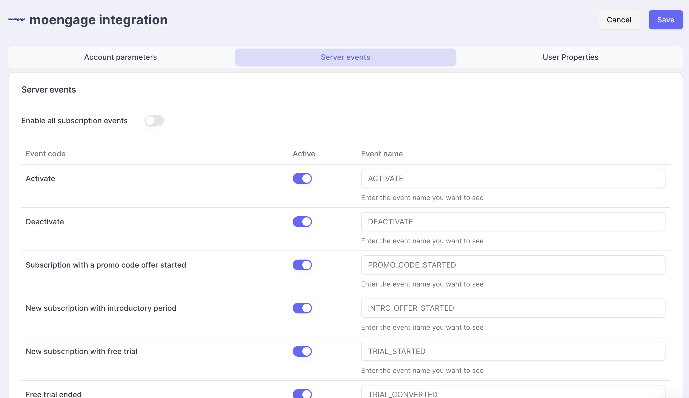Click the Event name column header
The width and height of the screenshot is (689, 398).
click(x=382, y=154)
